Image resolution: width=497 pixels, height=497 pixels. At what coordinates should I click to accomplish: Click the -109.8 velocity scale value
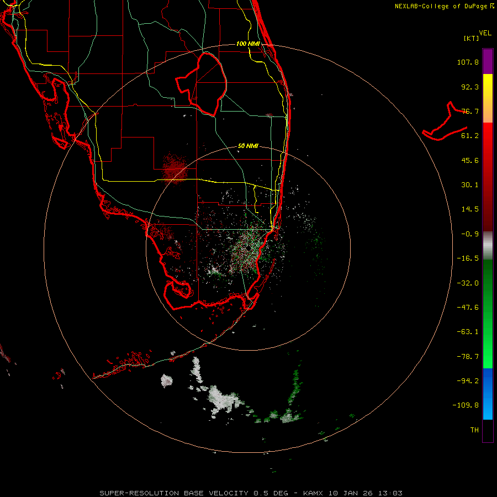[466, 405]
